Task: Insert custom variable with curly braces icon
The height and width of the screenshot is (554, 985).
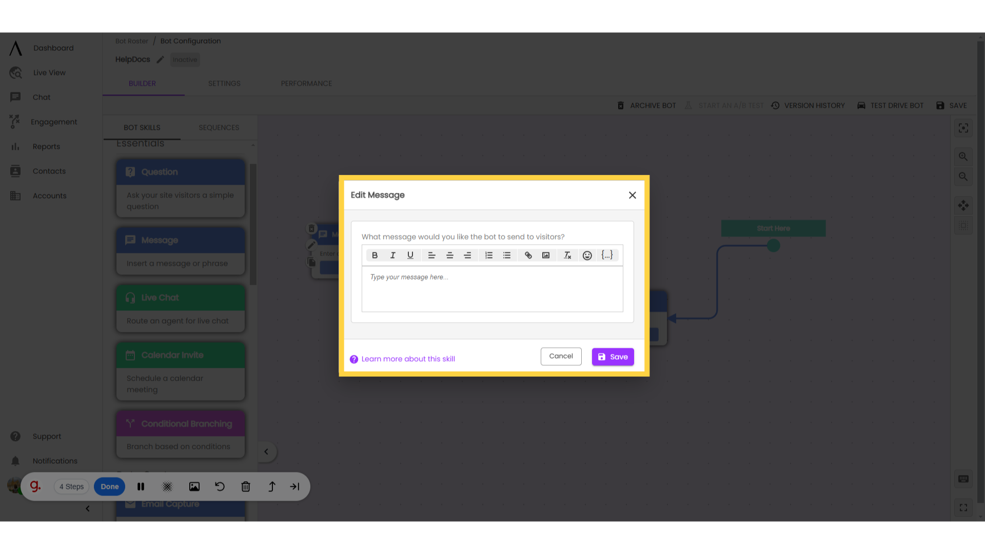Action: 607,255
